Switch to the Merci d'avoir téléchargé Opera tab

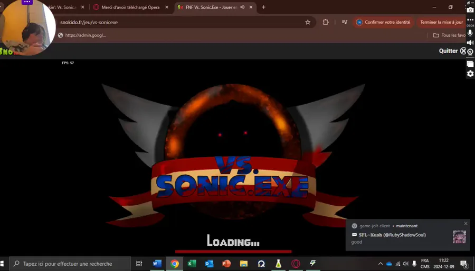coord(130,7)
